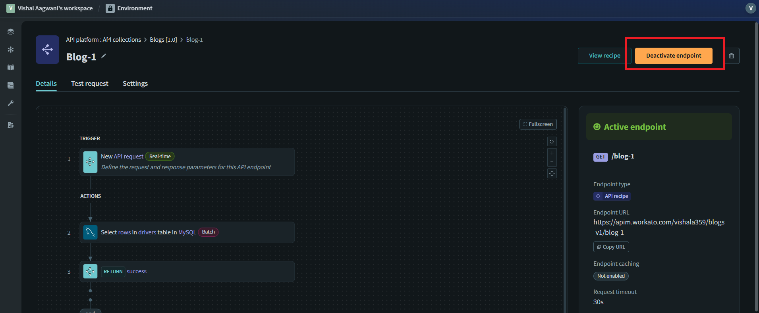Click the RETURN step icon

(x=90, y=272)
